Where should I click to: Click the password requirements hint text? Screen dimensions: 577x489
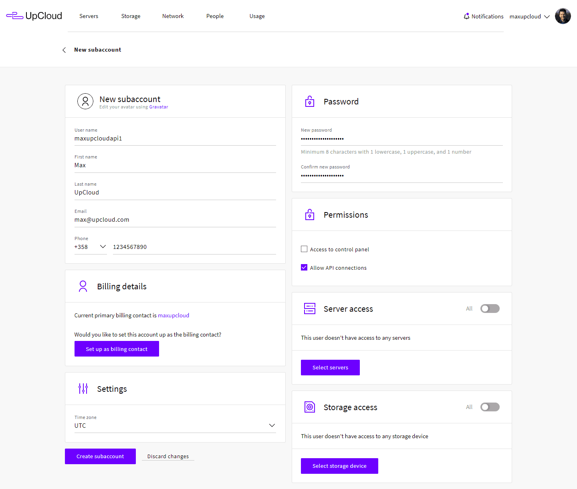click(x=386, y=152)
